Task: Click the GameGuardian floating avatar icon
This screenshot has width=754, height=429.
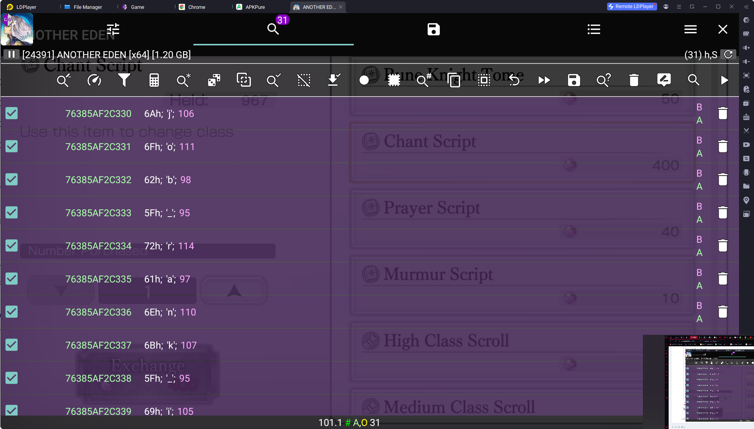Action: point(17,29)
